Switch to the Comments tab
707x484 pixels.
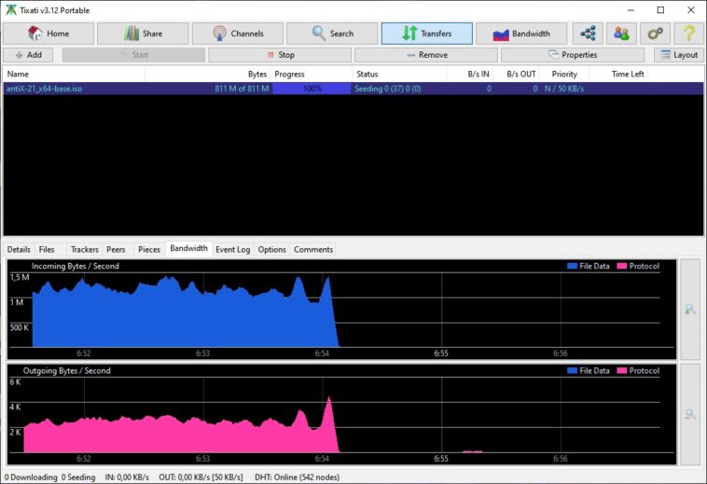coord(313,250)
